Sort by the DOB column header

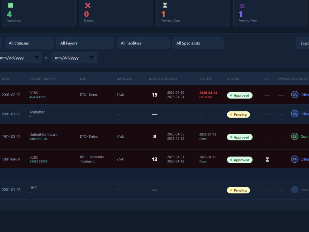5,79
